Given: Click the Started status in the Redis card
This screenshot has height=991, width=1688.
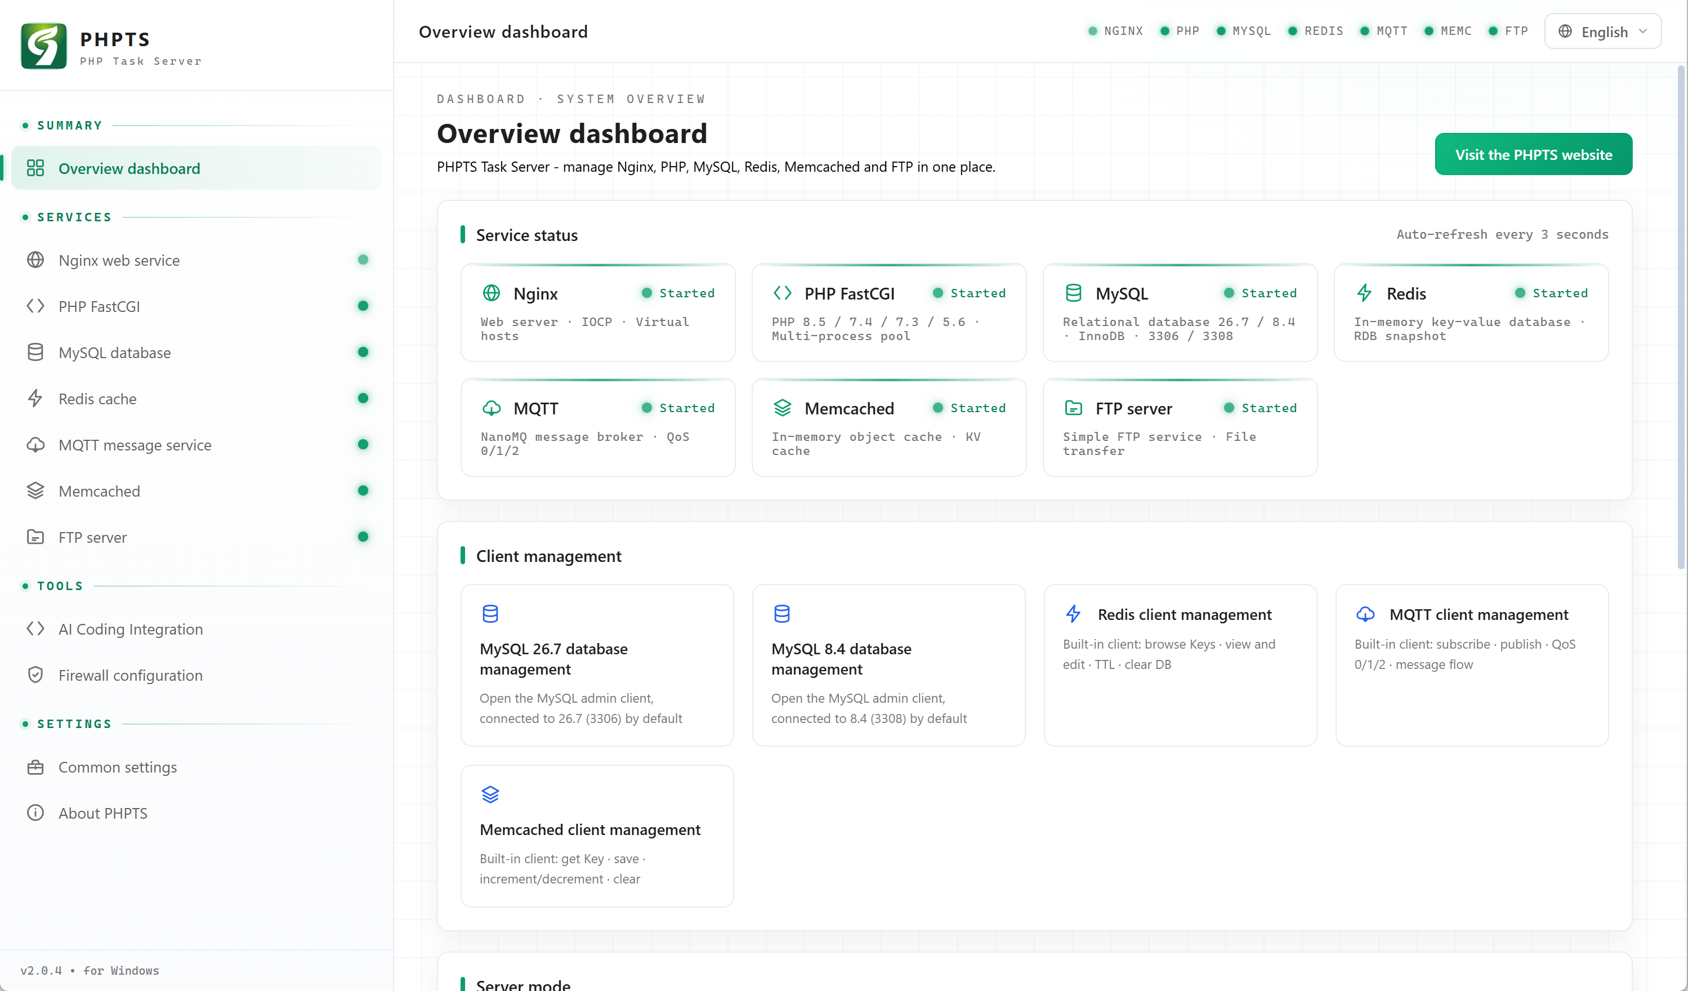Looking at the screenshot, I should [1551, 293].
